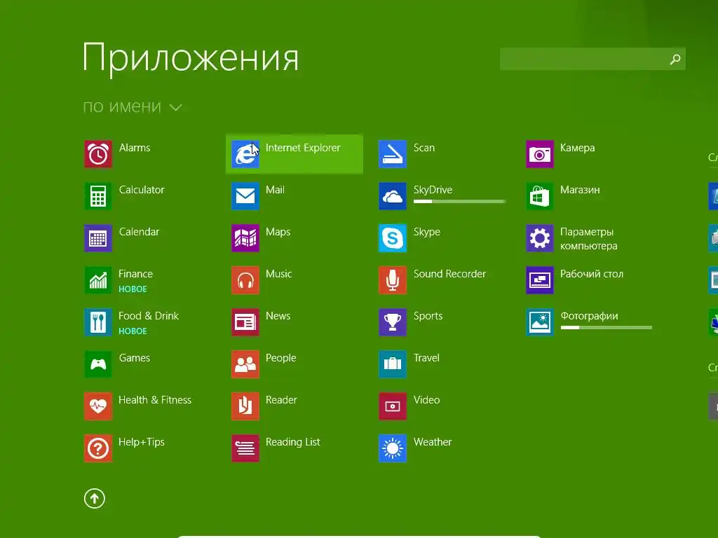Screen dimensions: 718x538
Task: Click the 'Weather' label text
Action: 433,443
